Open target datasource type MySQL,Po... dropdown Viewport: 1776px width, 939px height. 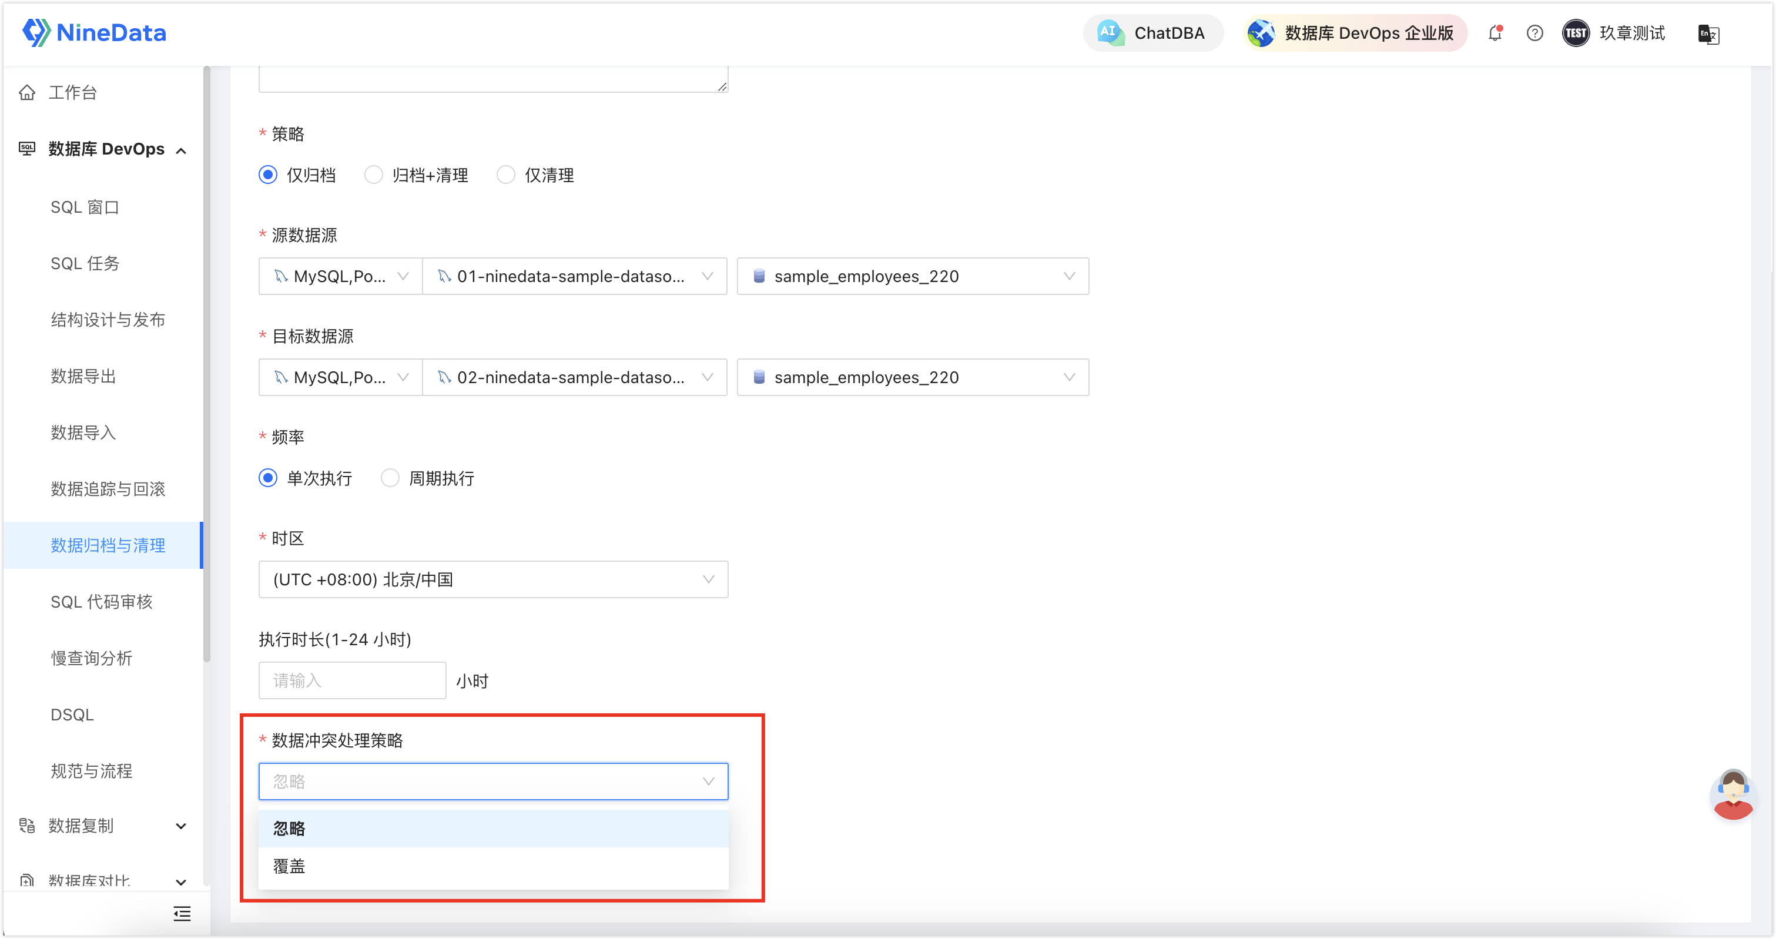[341, 377]
